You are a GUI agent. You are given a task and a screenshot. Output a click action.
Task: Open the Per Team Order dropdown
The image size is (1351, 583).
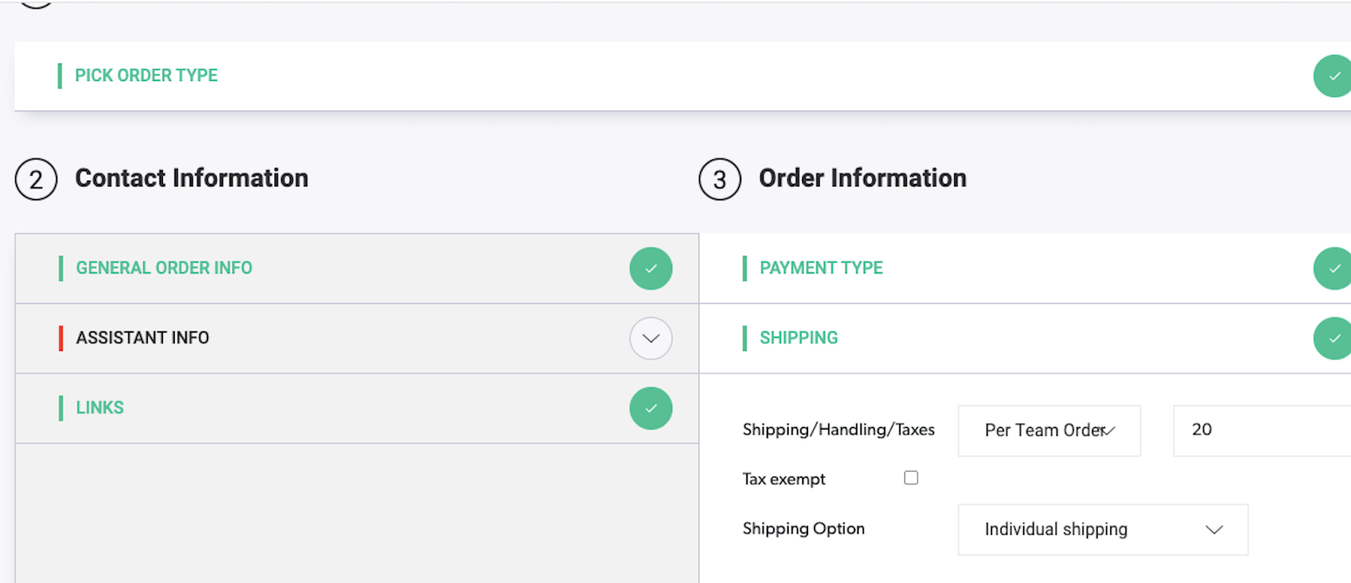pos(1049,430)
